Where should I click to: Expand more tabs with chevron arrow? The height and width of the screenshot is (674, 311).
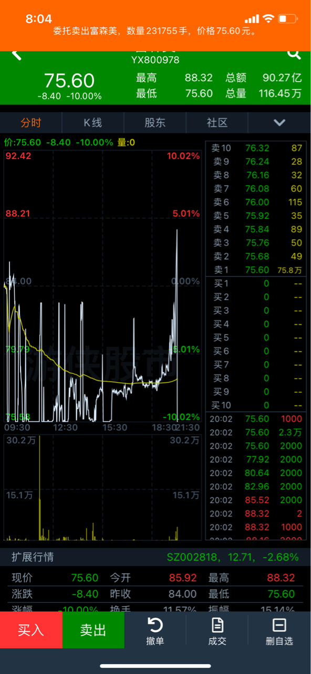(x=279, y=123)
